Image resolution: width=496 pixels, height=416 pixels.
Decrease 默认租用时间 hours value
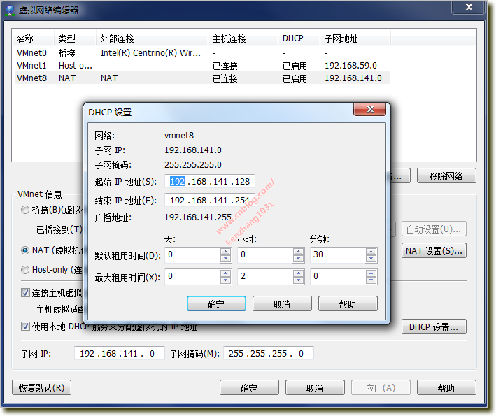tap(298, 259)
